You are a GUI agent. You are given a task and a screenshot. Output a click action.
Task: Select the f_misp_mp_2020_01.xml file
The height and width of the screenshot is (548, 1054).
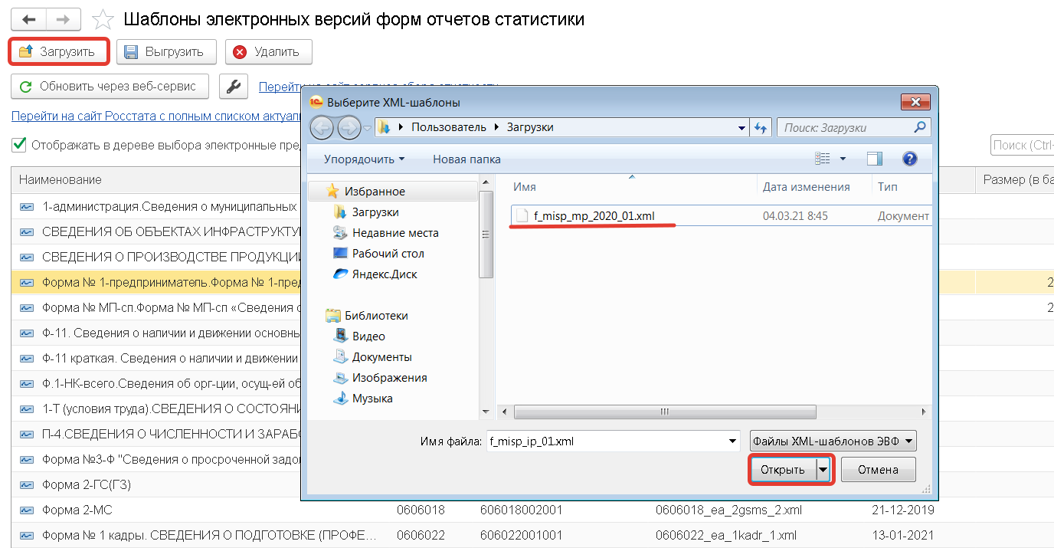(x=594, y=216)
